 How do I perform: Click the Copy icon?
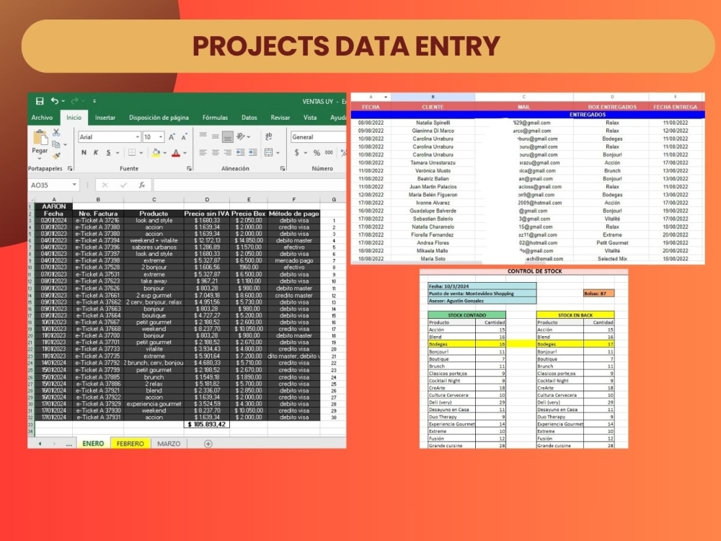(x=56, y=144)
